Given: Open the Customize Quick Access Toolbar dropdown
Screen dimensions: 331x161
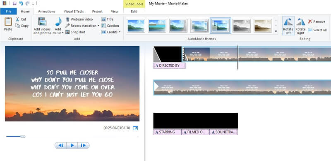Looking at the screenshot, I should coord(33,4).
